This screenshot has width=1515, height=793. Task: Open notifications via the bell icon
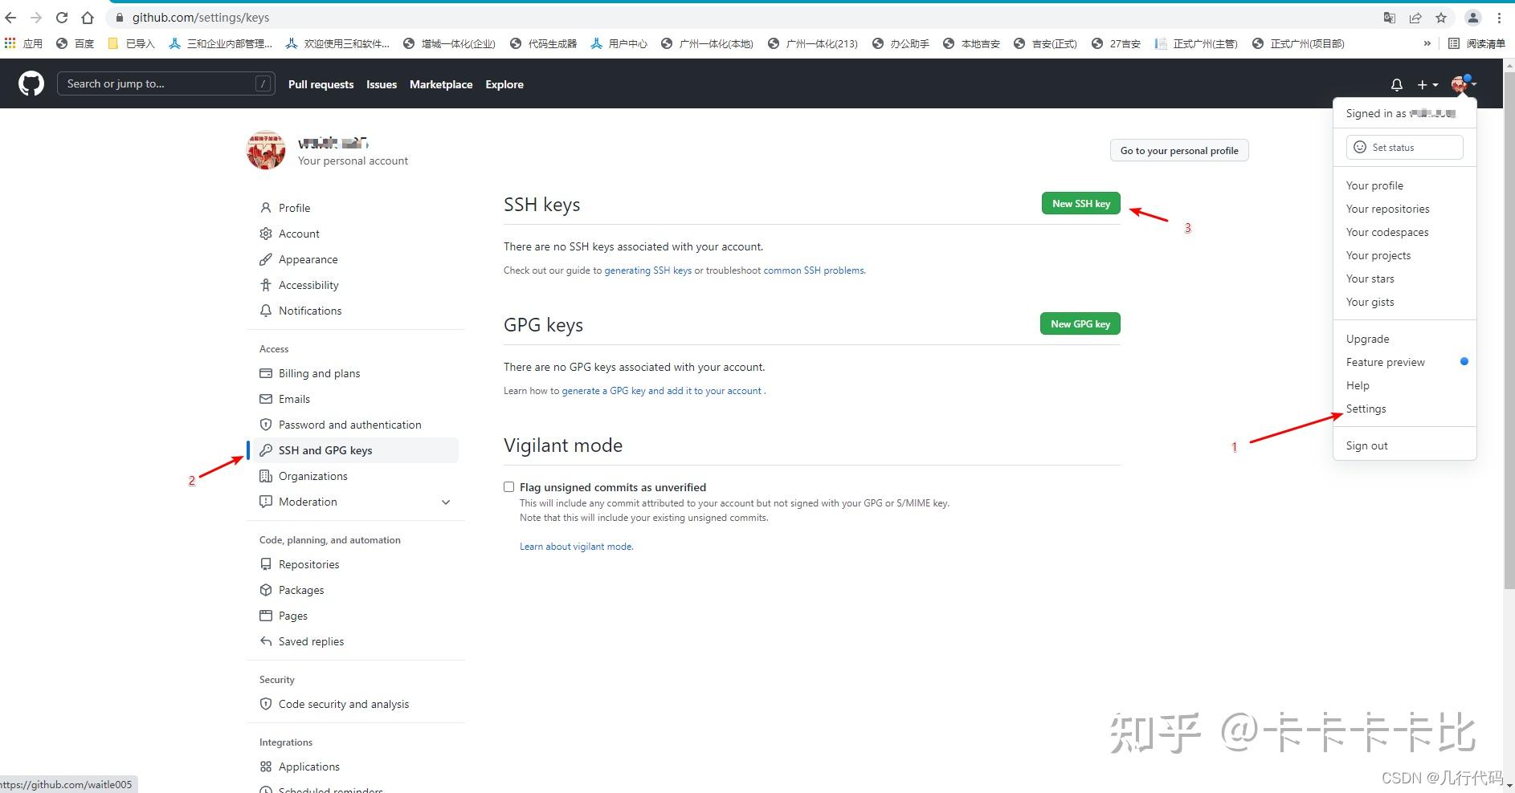tap(1397, 84)
